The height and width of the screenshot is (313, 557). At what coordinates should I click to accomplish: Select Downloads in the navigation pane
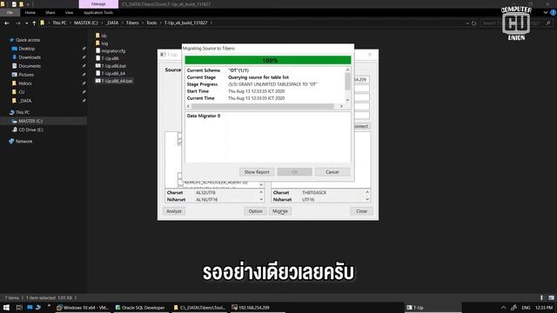tap(29, 57)
